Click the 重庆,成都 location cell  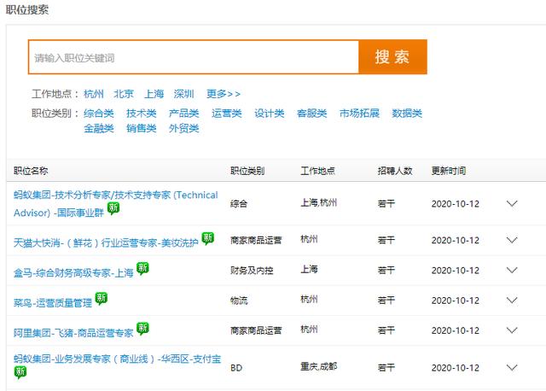coord(318,366)
